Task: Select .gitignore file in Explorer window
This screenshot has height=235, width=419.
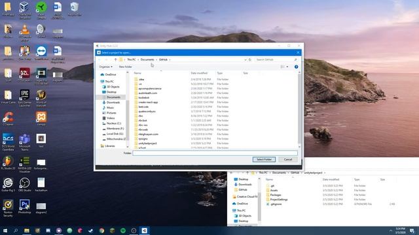Action: click(276, 204)
